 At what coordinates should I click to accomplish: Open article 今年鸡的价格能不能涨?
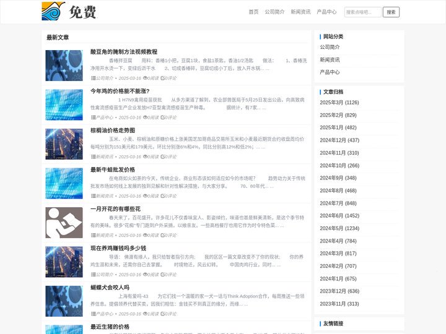120,91
